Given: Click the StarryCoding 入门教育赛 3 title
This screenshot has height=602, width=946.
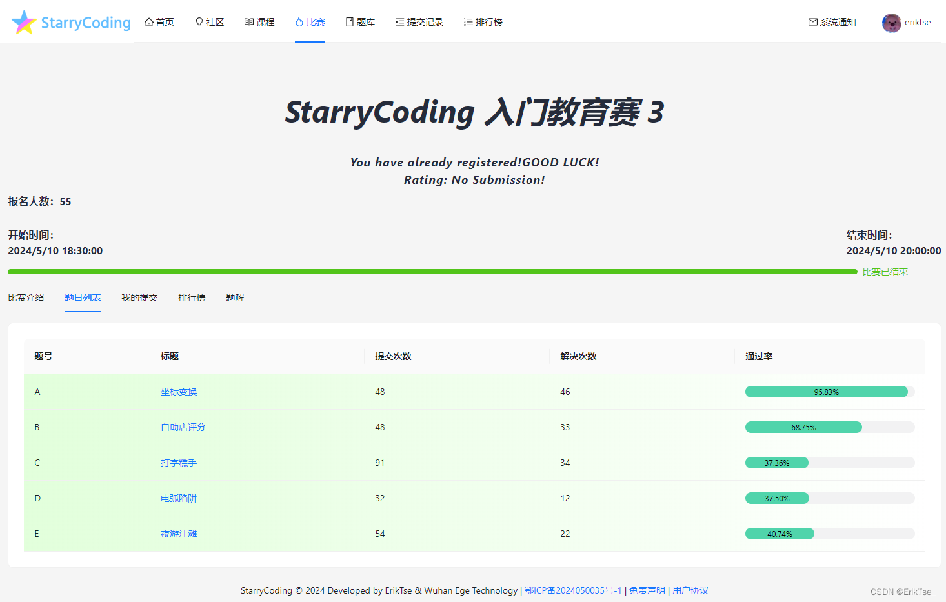Looking at the screenshot, I should click(x=474, y=112).
